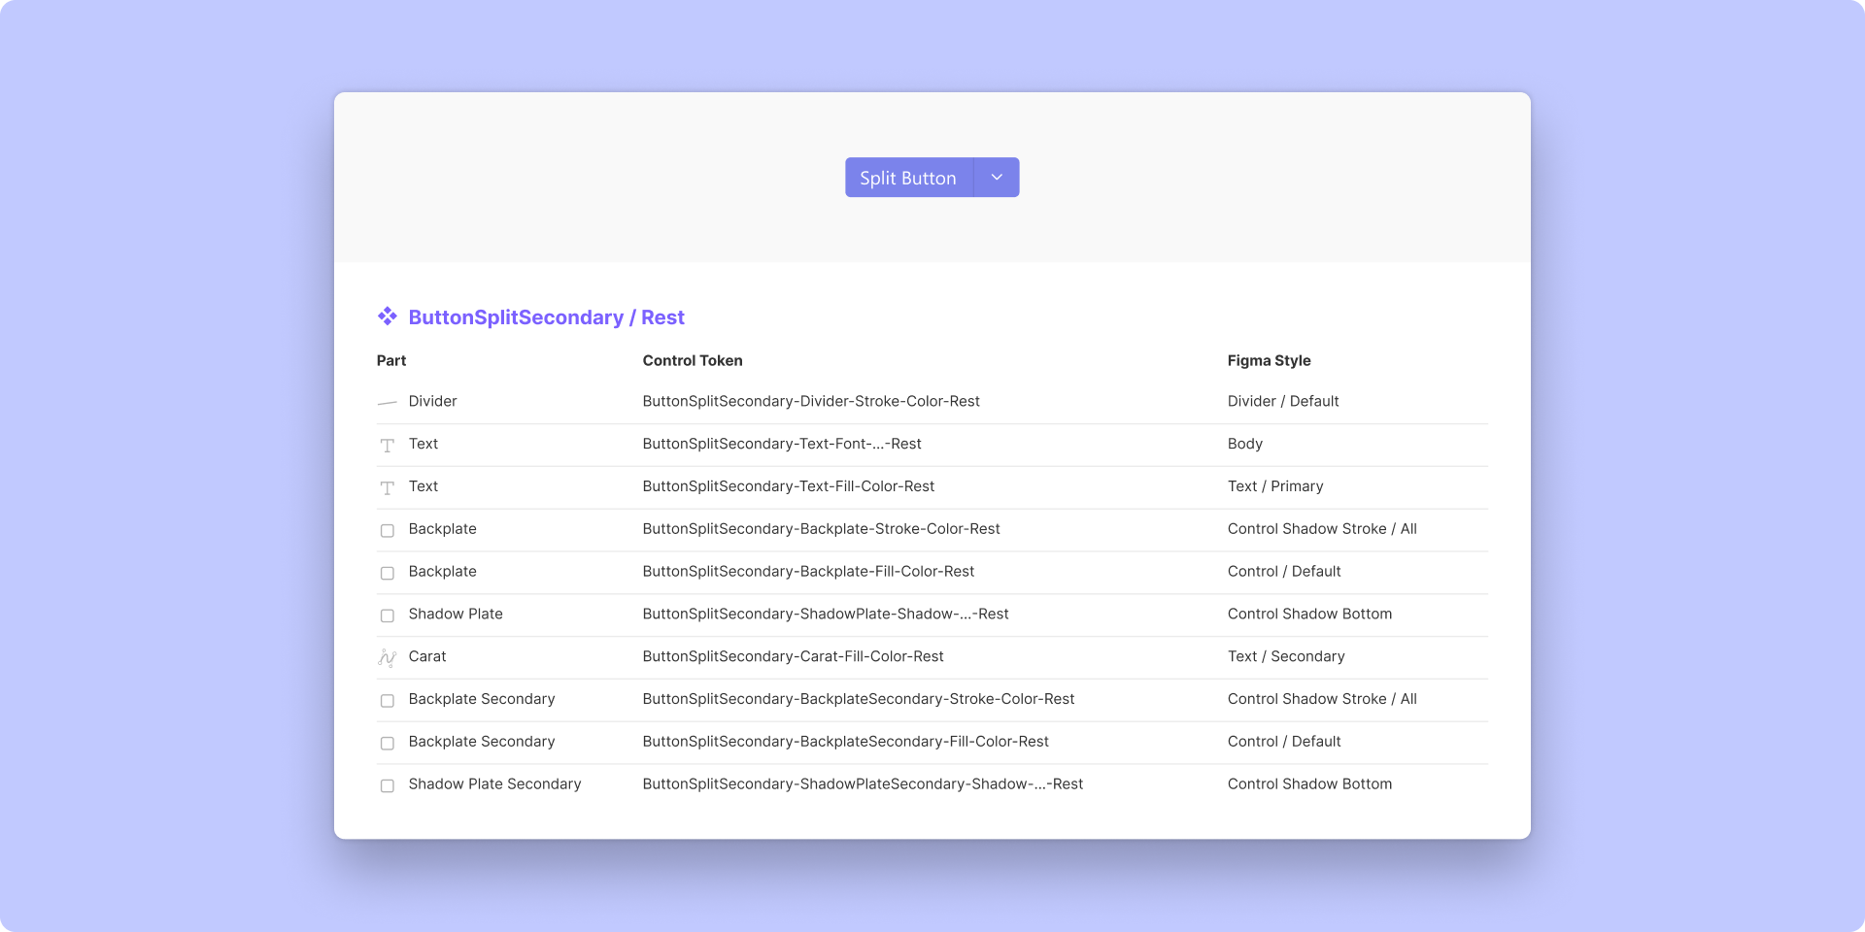The height and width of the screenshot is (932, 1865).
Task: Click the frame icon in Backplate-Stroke-Color row
Action: [388, 530]
